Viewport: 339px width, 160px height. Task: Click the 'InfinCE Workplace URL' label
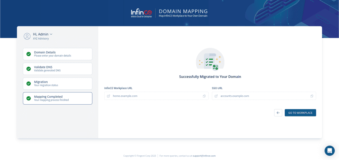pyautogui.click(x=119, y=88)
